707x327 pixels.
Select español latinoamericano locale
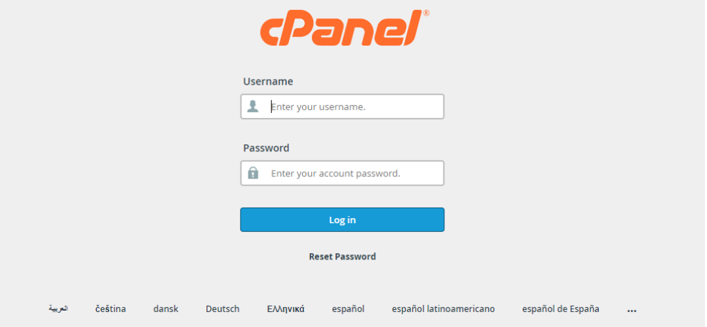coord(444,309)
